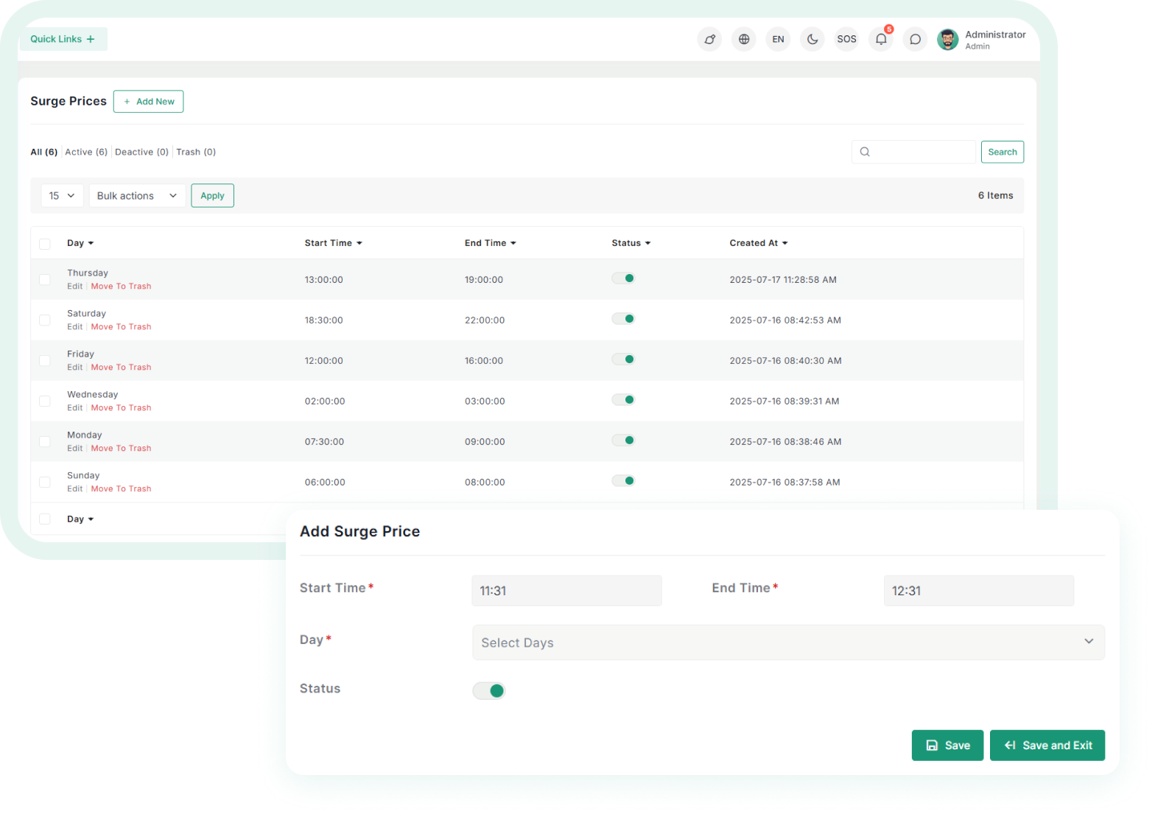Disable the Thursday surge status toggle

(623, 278)
